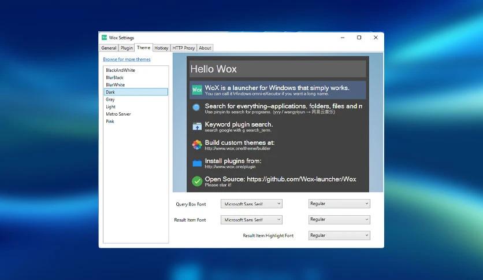Click the blue circle icon beside Search for everything
Screen dimensions: 483x280
(196, 107)
